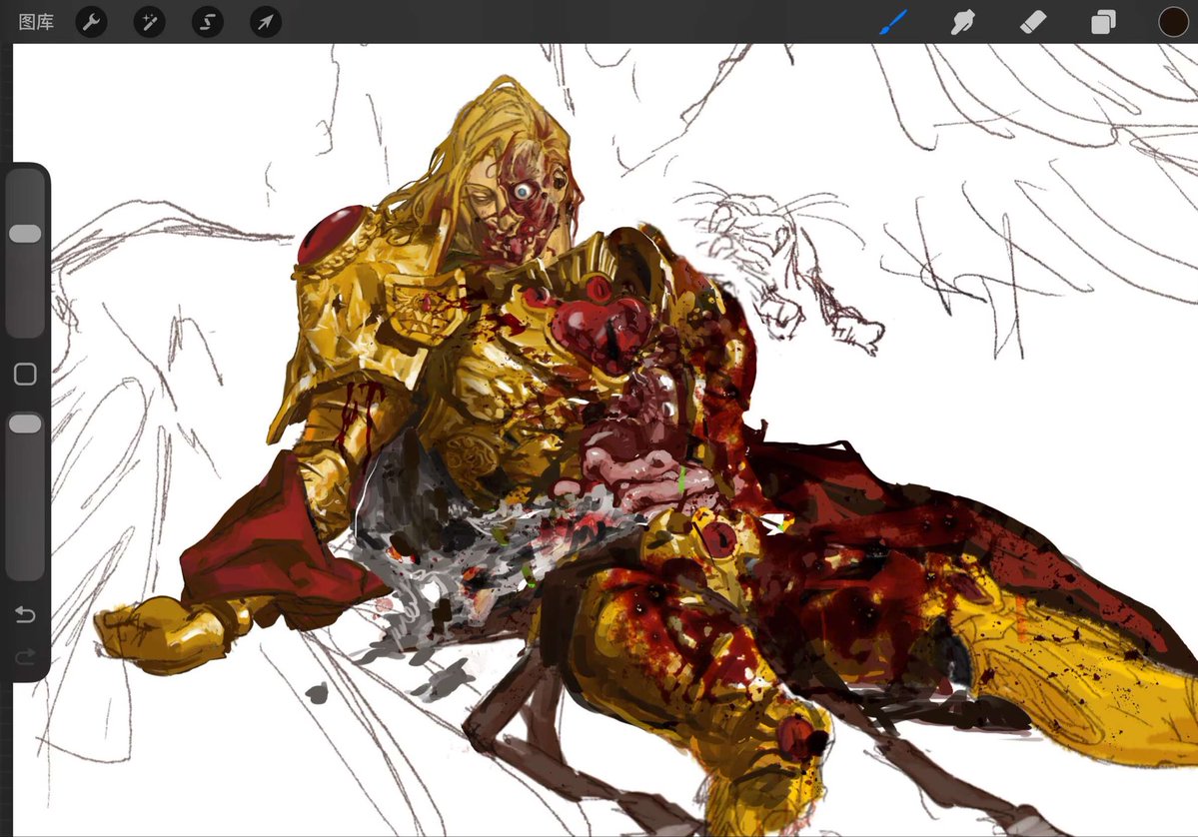
Task: Open the Adjustments magic wand menu
Action: click(150, 22)
